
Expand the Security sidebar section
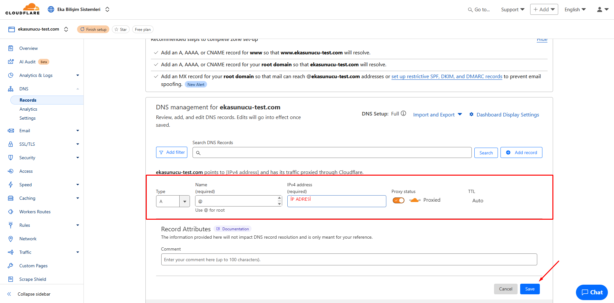tap(78, 158)
